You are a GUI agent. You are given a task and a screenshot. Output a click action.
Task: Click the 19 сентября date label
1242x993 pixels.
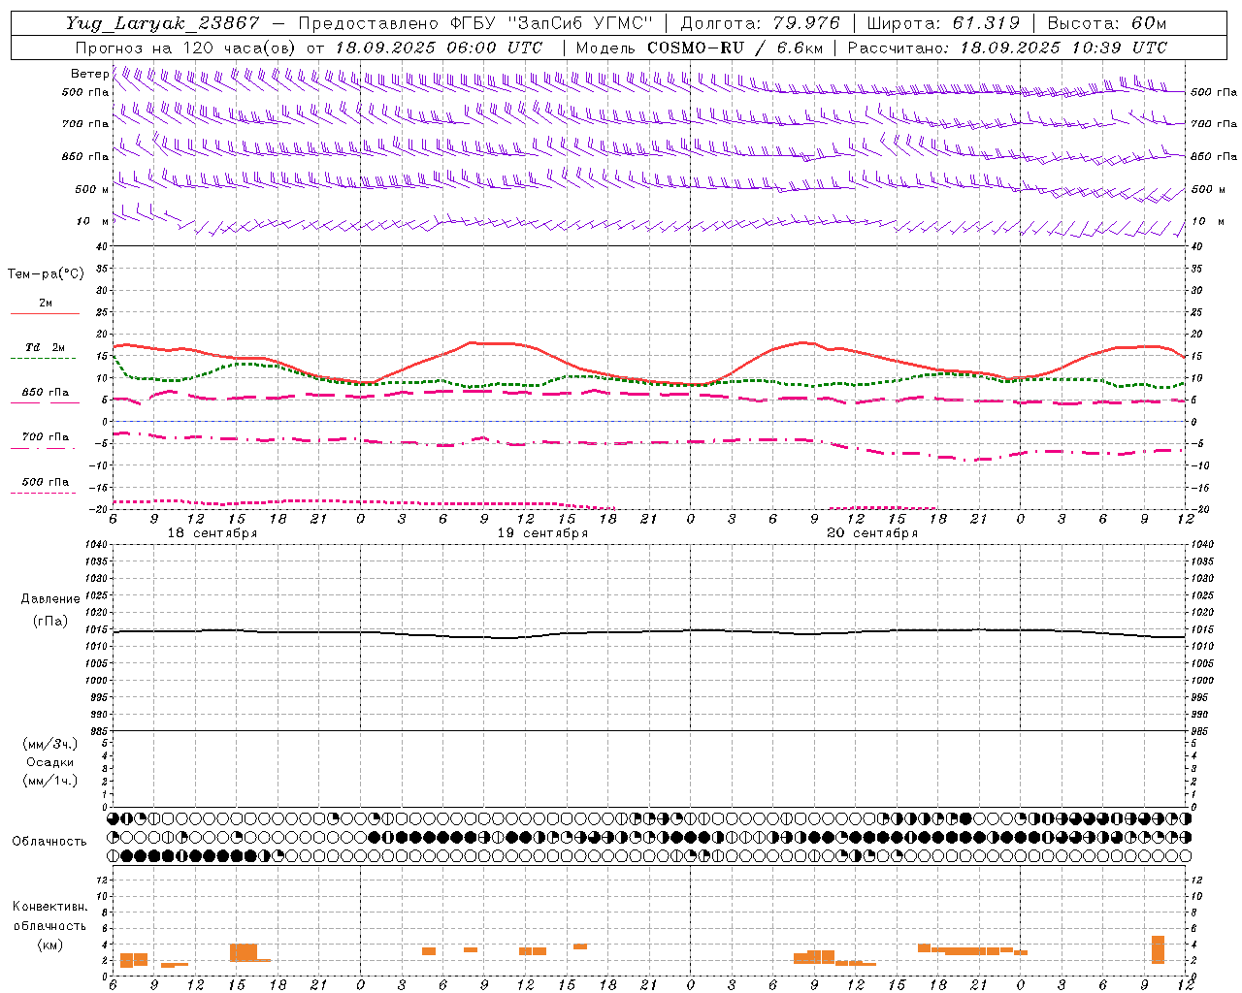tap(542, 533)
